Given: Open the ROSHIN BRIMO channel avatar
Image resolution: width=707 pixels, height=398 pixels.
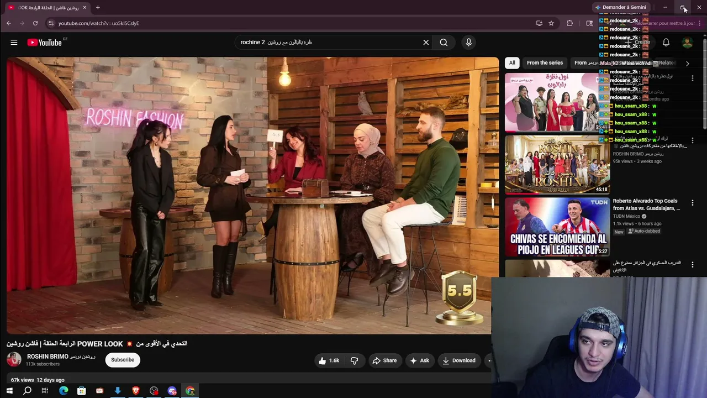Looking at the screenshot, I should click(14, 360).
